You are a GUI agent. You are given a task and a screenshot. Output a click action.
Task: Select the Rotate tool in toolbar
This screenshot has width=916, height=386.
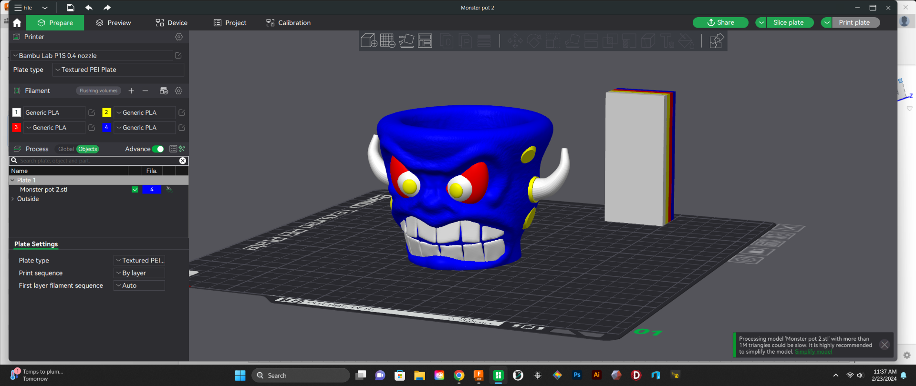pos(534,41)
